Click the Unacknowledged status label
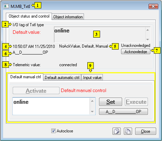Viewport: 162px width, 141px height. (x=136, y=46)
